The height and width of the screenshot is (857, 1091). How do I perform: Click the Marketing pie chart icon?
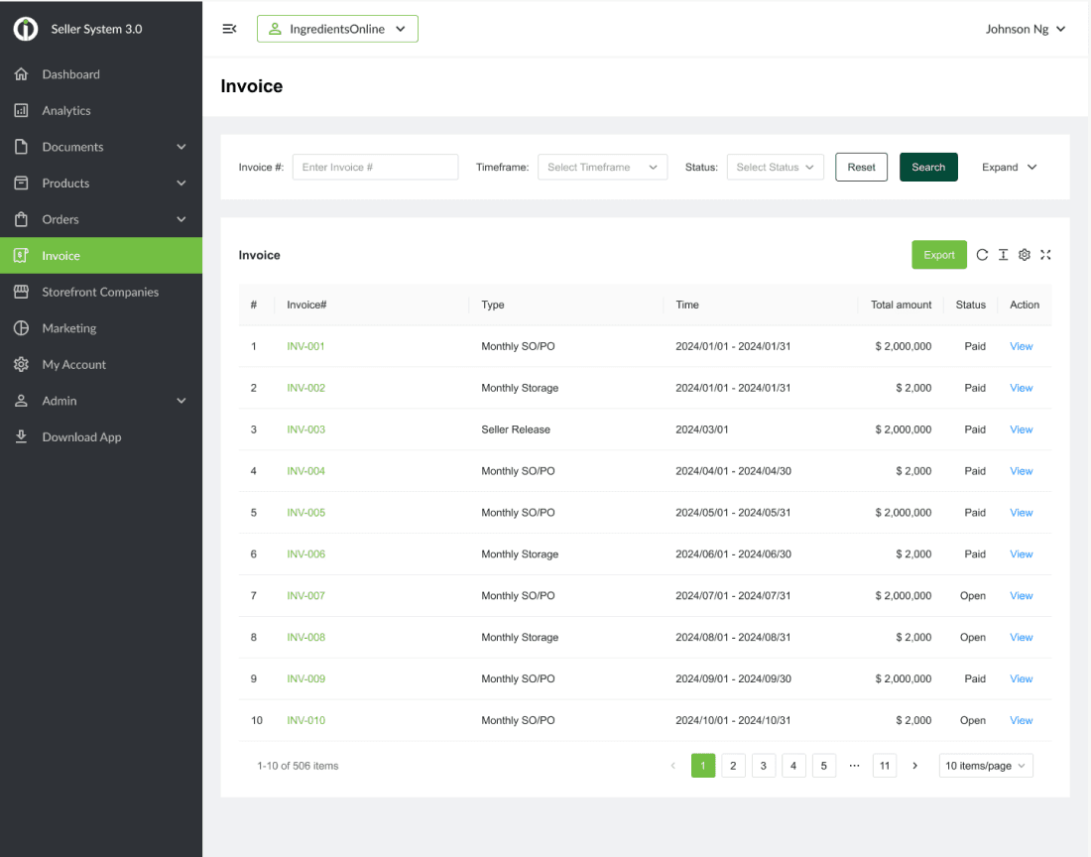click(x=22, y=327)
